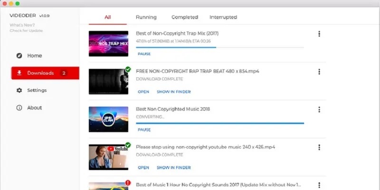
Task: Click the CONVERTING... status text
Action: [150, 117]
